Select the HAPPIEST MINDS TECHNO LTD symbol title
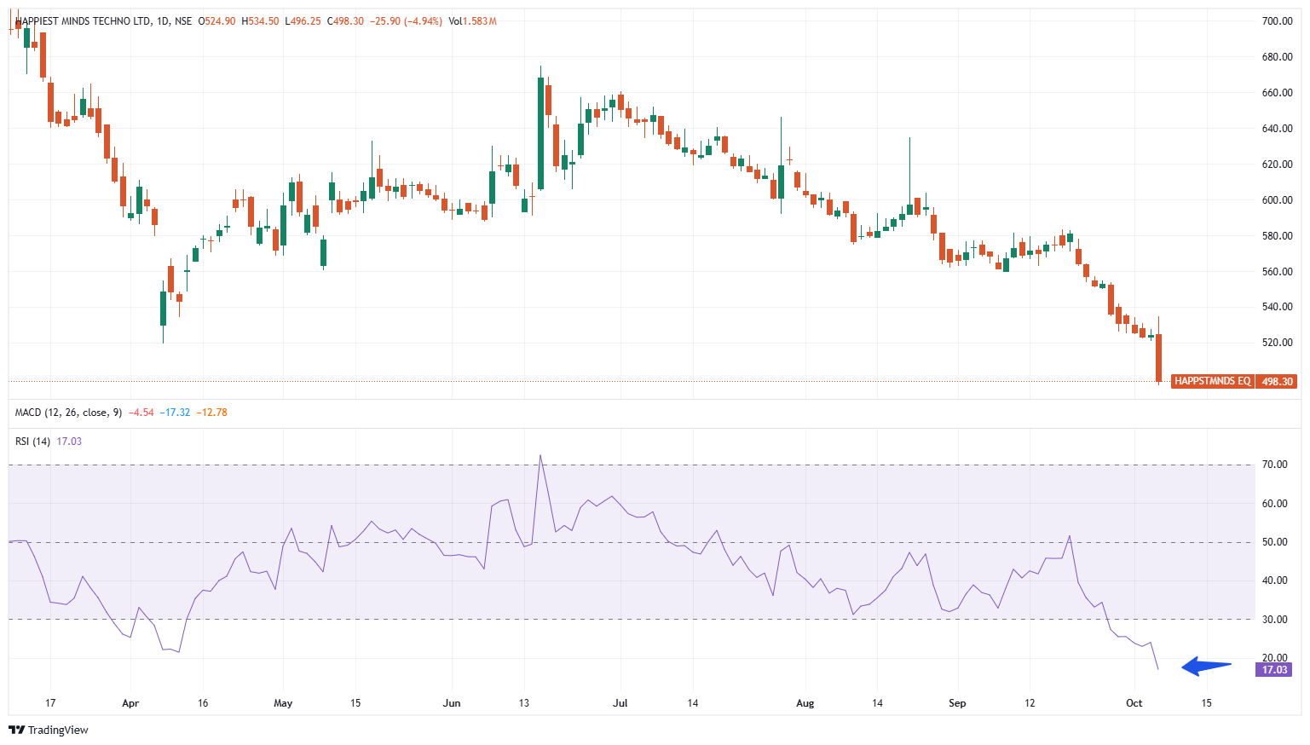 coord(83,21)
